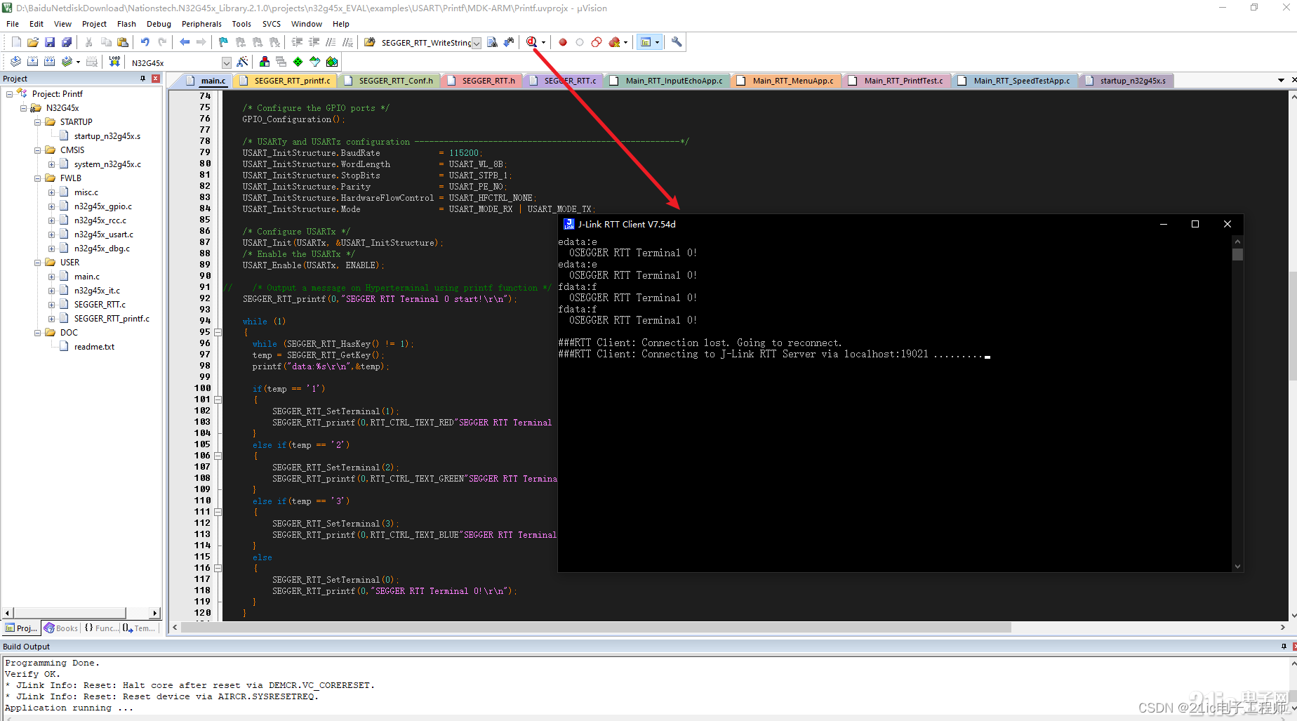Start a debug session
This screenshot has width=1297, height=721.
pyautogui.click(x=531, y=42)
